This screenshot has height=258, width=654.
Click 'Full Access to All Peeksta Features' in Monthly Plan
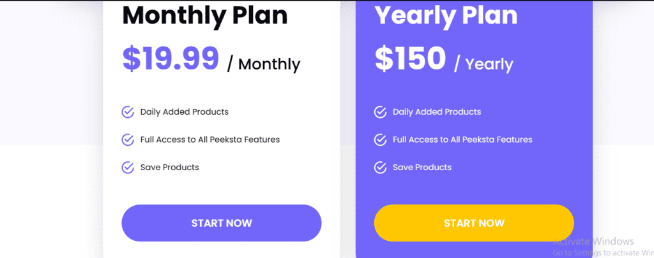point(209,140)
